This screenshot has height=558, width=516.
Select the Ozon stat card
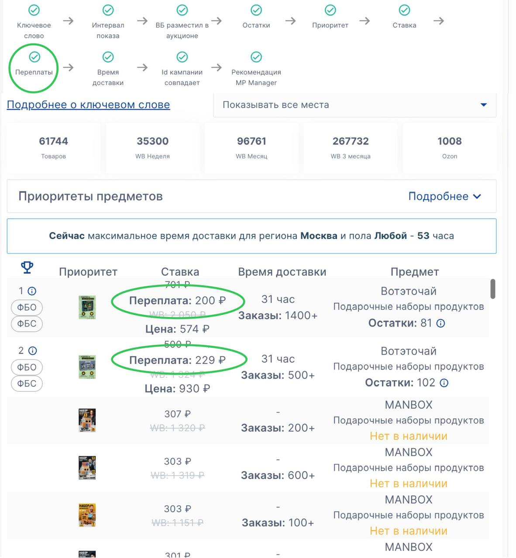coord(449,147)
